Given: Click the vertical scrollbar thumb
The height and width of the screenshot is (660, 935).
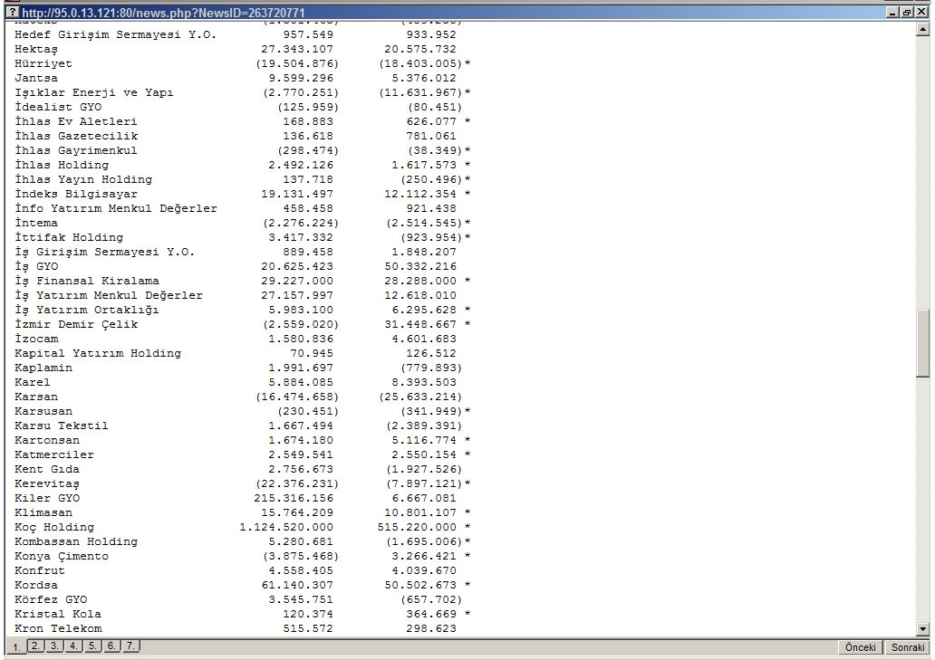Looking at the screenshot, I should click(922, 342).
